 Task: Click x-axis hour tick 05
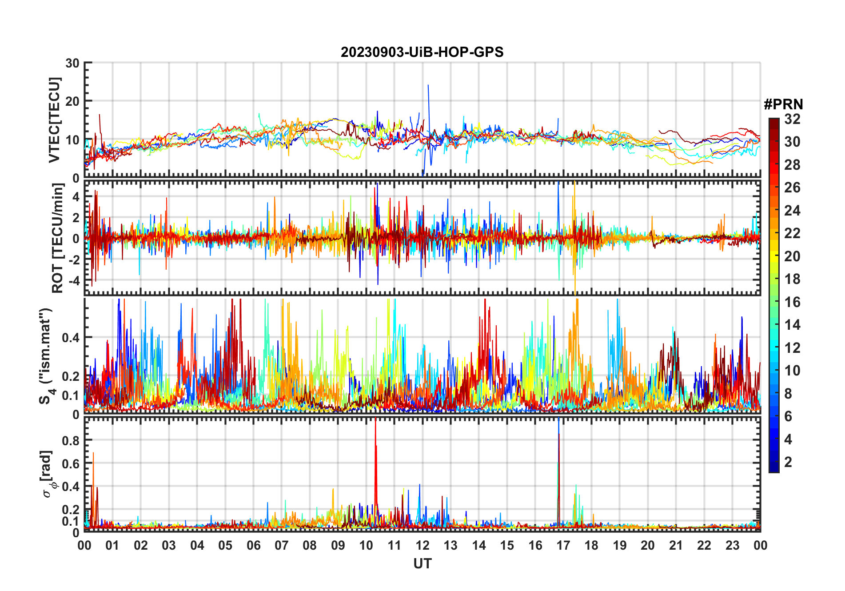point(225,545)
